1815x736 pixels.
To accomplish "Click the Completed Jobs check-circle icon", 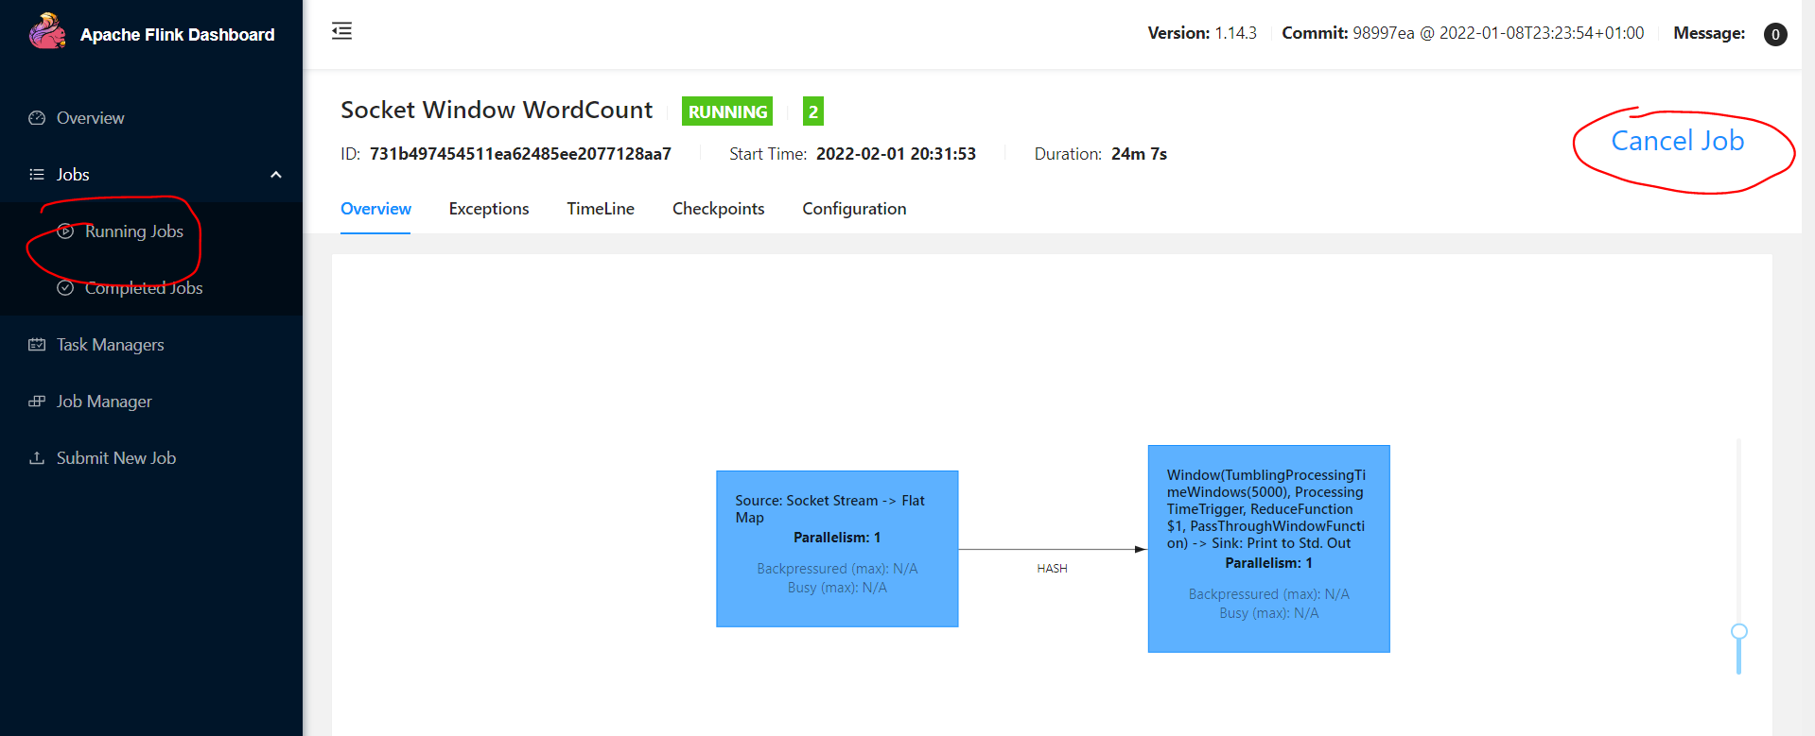I will coord(65,288).
